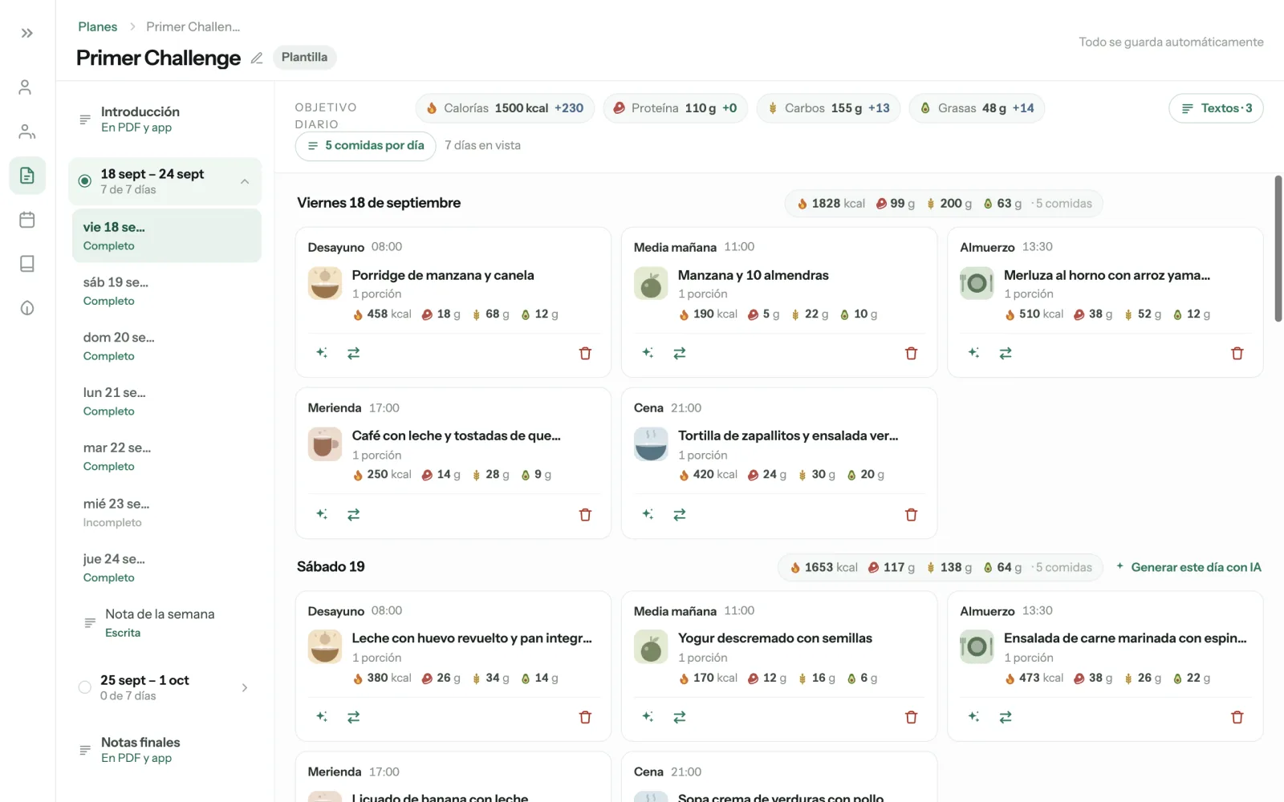
Task: Open Notas finales section
Action: [x=166, y=750]
